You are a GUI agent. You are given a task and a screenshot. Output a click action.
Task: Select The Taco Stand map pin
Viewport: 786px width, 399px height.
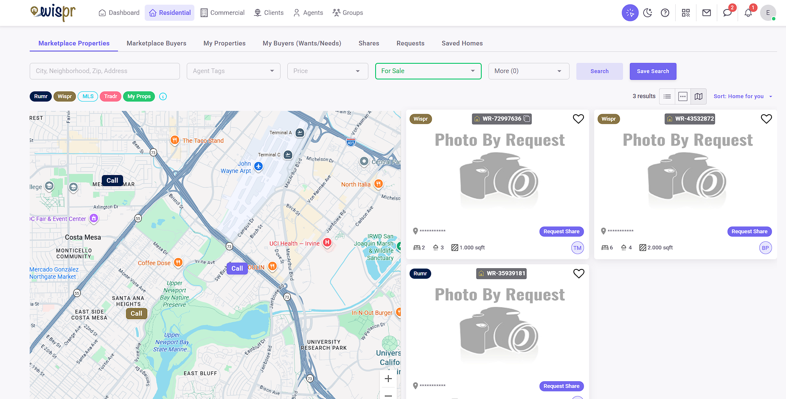(x=174, y=141)
